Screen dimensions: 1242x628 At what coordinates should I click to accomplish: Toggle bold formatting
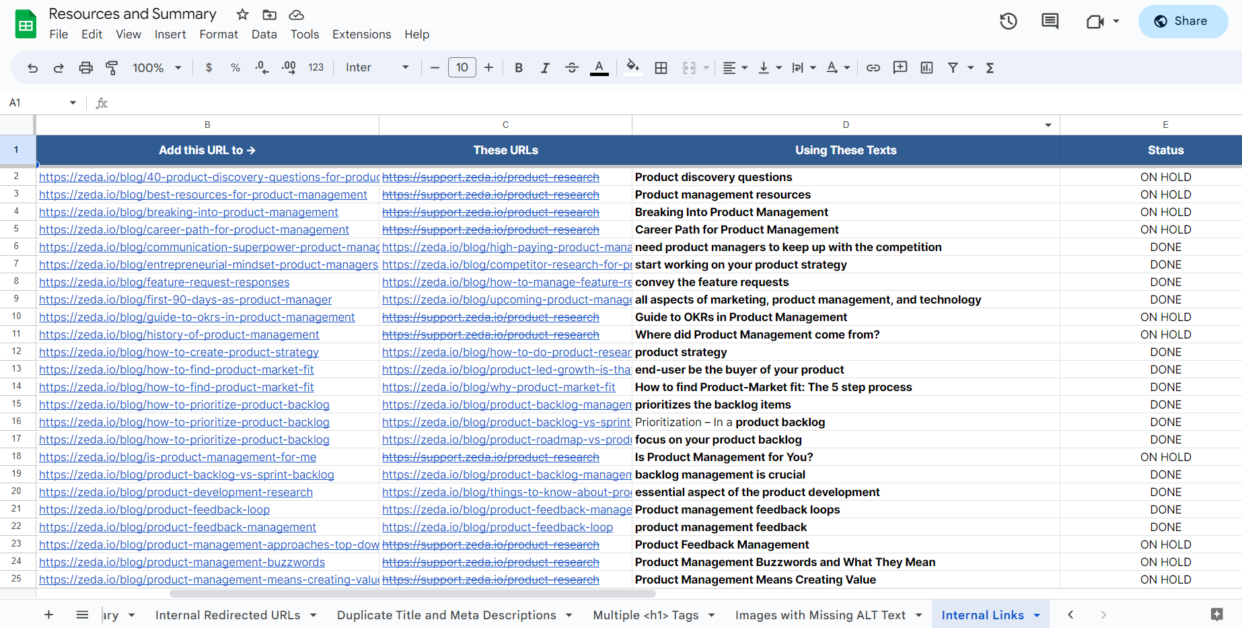point(518,67)
